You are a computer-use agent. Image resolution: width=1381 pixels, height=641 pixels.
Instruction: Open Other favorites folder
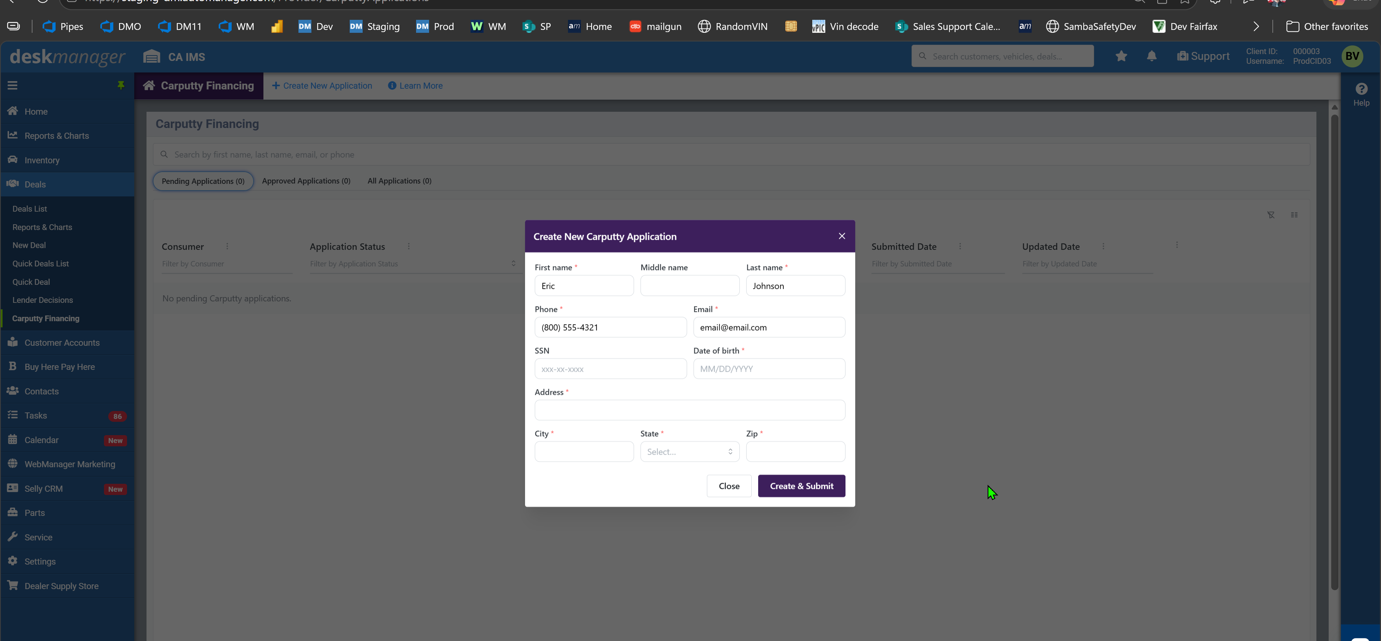1327,26
